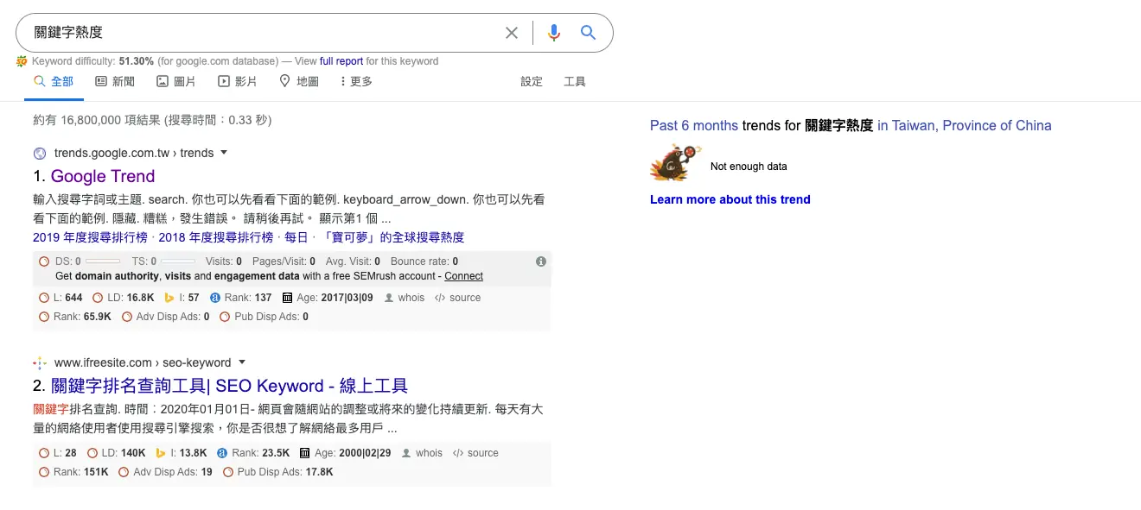Viewport: 1141px width, 510px height.
Task: Open the Google Trend result title
Action: point(103,176)
